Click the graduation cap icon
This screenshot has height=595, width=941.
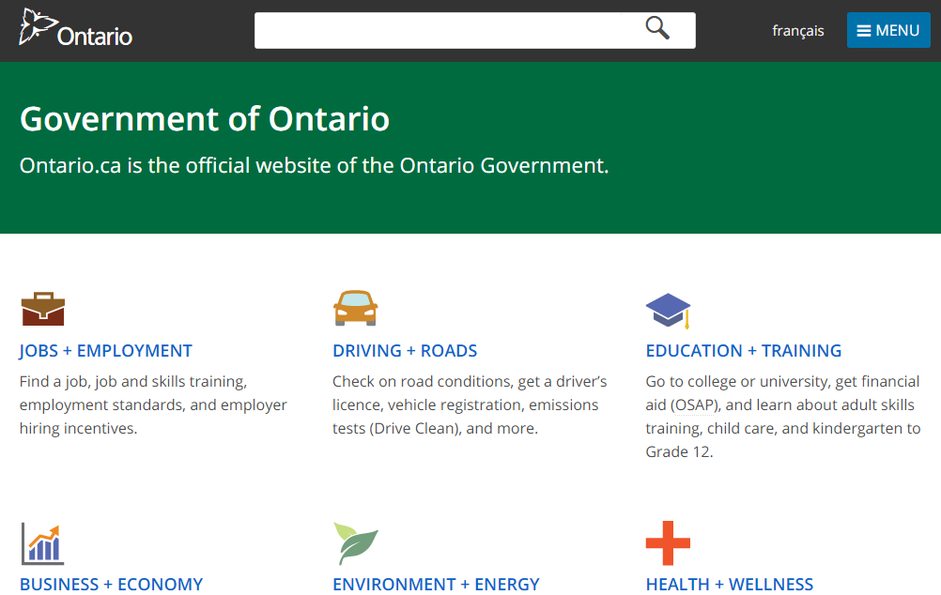(x=669, y=311)
